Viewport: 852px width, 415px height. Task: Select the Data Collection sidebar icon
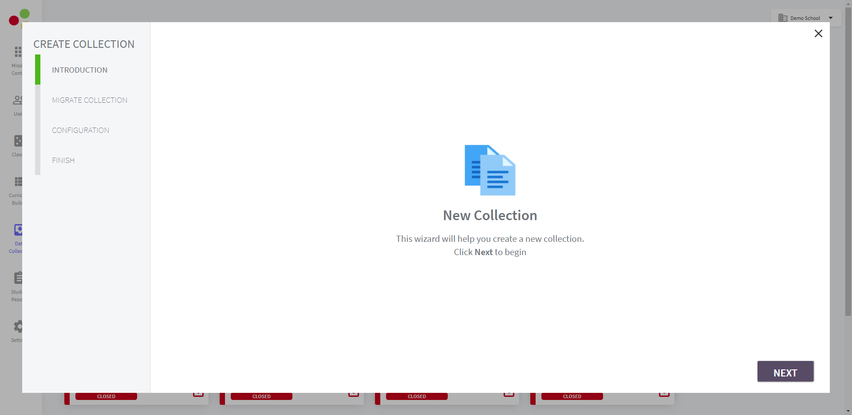[18, 230]
